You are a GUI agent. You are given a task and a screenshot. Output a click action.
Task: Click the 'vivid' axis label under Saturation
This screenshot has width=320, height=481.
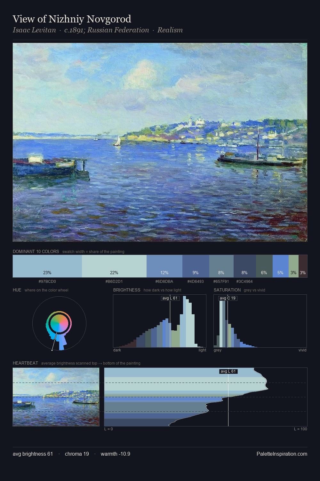302,350
